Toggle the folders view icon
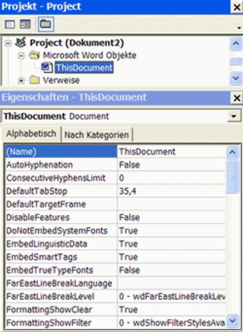 tap(46, 24)
